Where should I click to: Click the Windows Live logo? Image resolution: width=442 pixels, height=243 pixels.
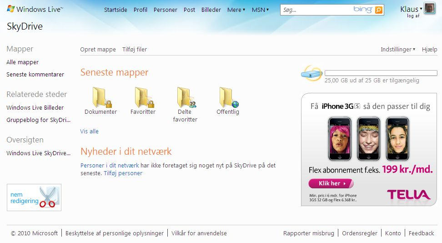35,9
